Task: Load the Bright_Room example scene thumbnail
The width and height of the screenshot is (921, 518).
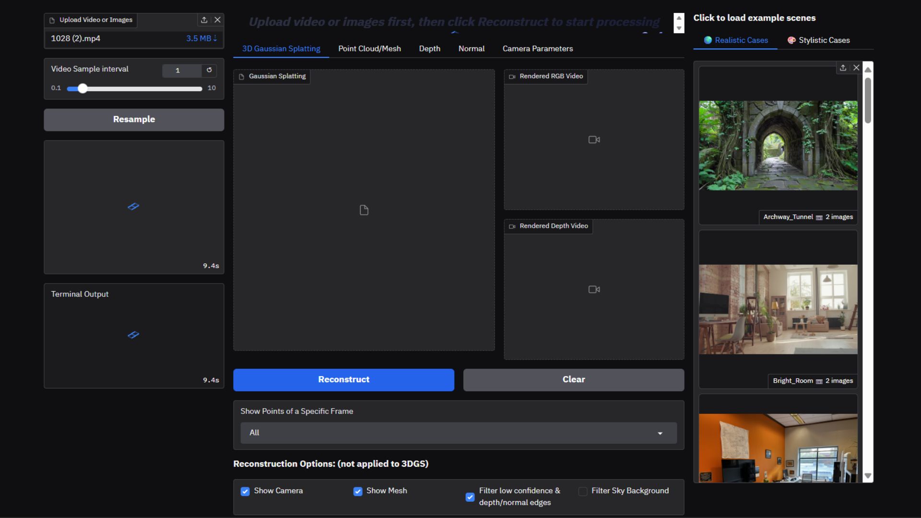Action: [x=778, y=309]
